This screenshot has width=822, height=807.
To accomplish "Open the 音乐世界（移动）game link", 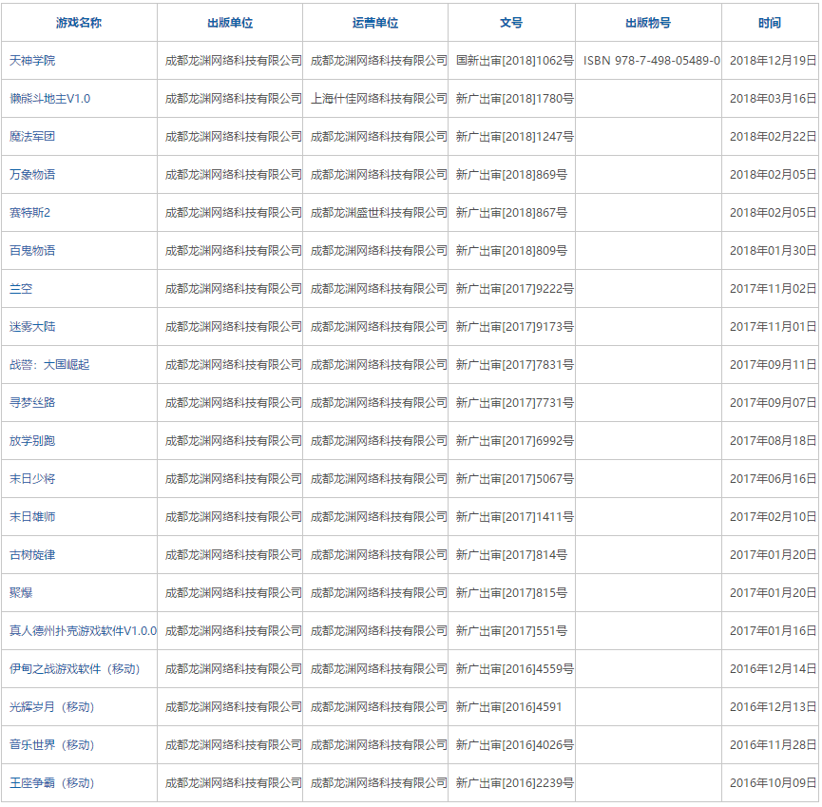I will point(52,745).
